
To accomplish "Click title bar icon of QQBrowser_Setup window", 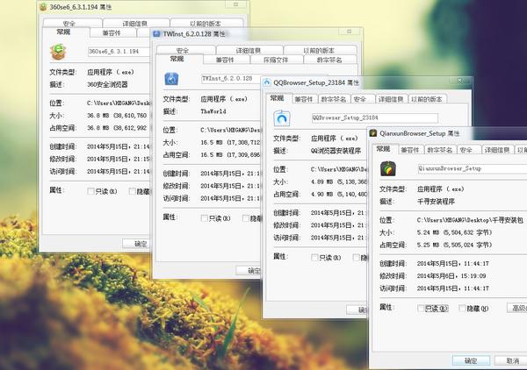I will pos(267,82).
